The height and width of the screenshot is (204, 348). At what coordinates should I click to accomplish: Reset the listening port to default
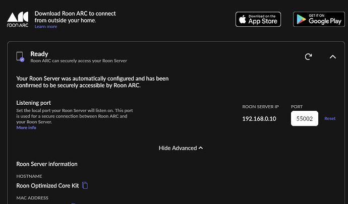coord(330,118)
